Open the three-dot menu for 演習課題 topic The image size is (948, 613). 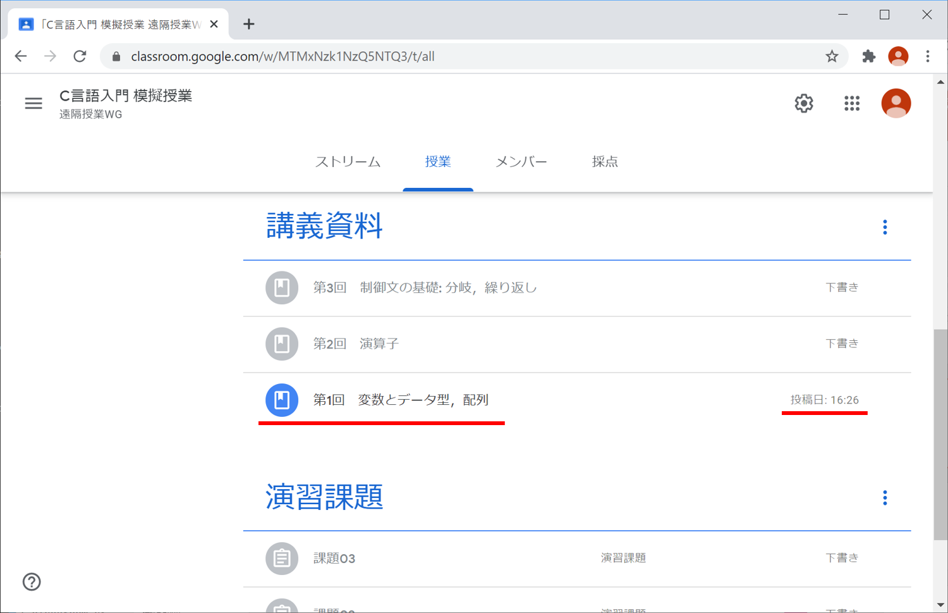pos(885,498)
